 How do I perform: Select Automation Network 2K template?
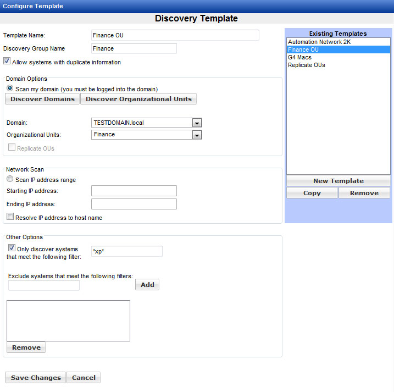(319, 42)
